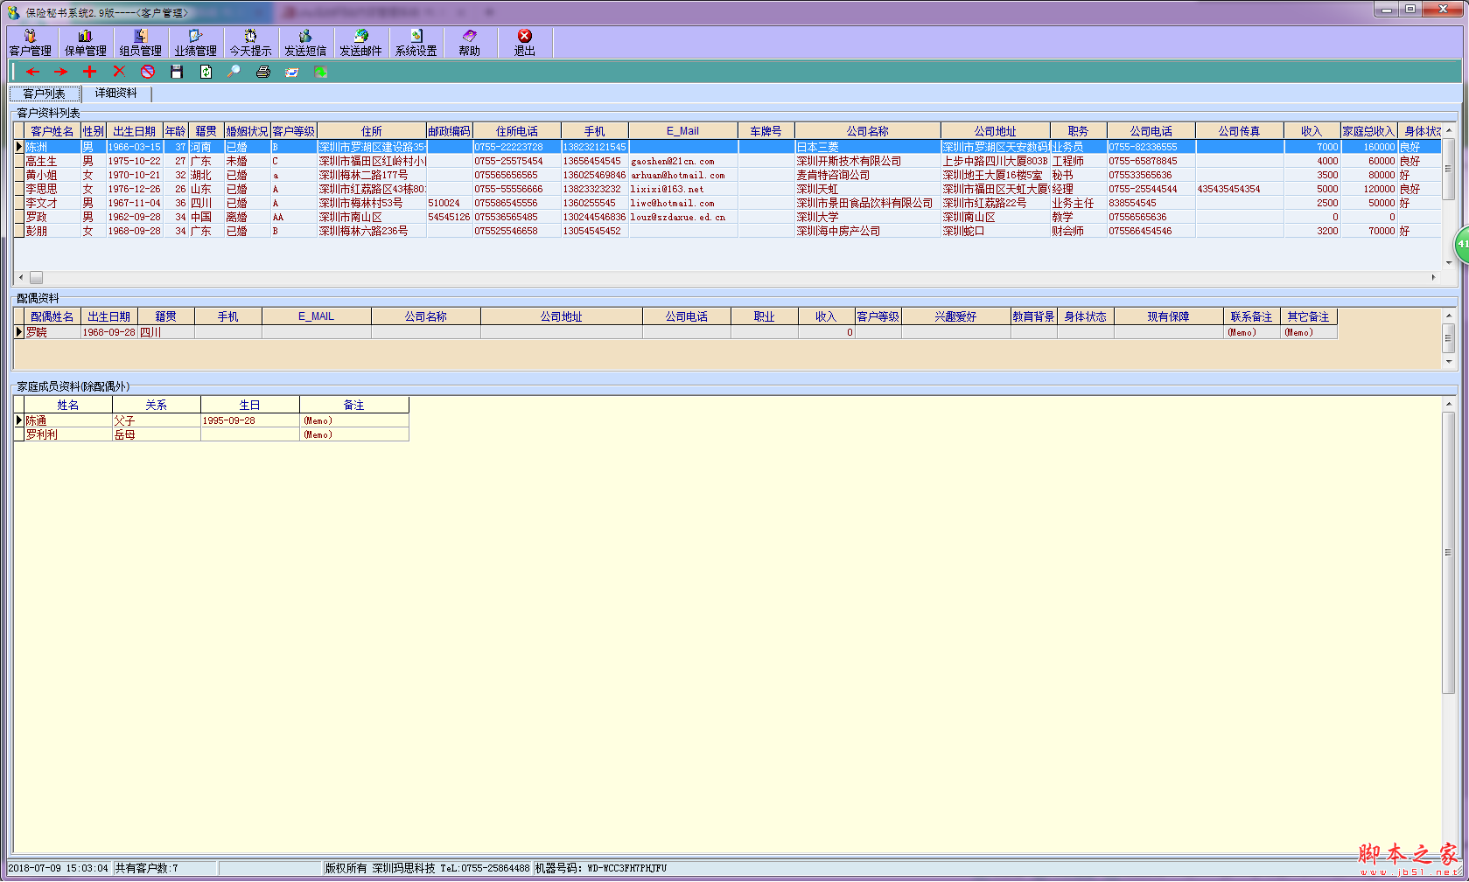
Task: Select the customer row 高生生
Action: (x=42, y=161)
